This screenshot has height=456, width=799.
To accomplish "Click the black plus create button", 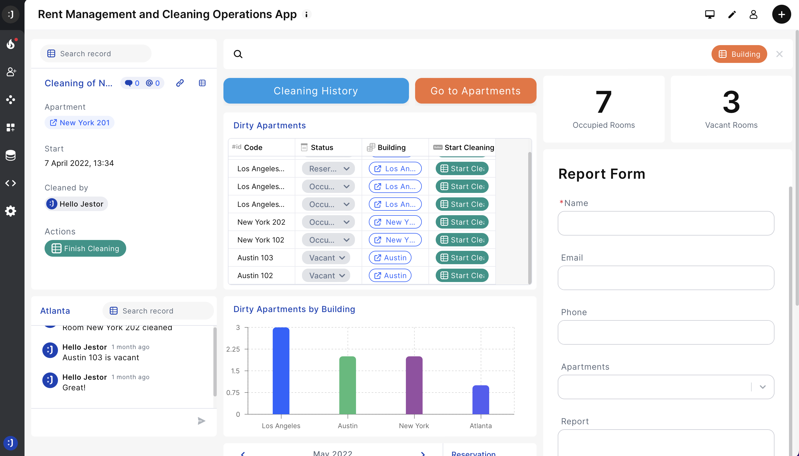I will point(781,14).
